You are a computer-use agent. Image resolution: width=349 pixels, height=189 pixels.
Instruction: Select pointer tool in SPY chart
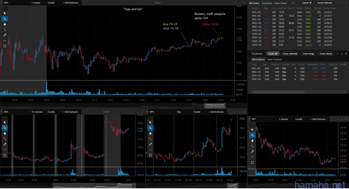coord(252,130)
